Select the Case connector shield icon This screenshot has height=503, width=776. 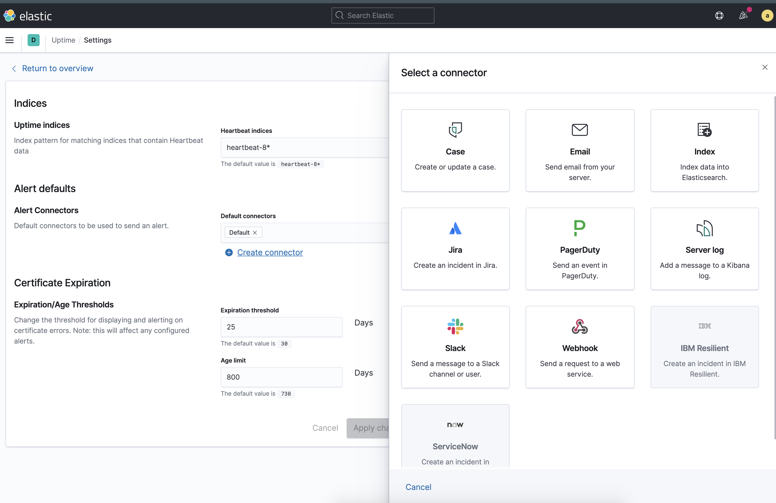pyautogui.click(x=455, y=130)
